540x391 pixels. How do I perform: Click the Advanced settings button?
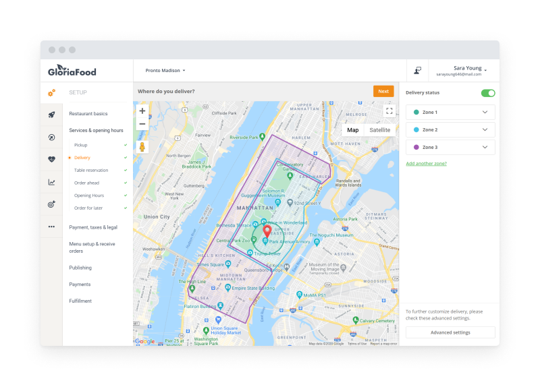[450, 332]
